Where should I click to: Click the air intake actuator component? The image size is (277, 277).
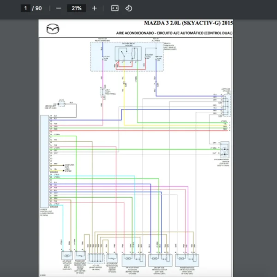(x=66, y=255)
